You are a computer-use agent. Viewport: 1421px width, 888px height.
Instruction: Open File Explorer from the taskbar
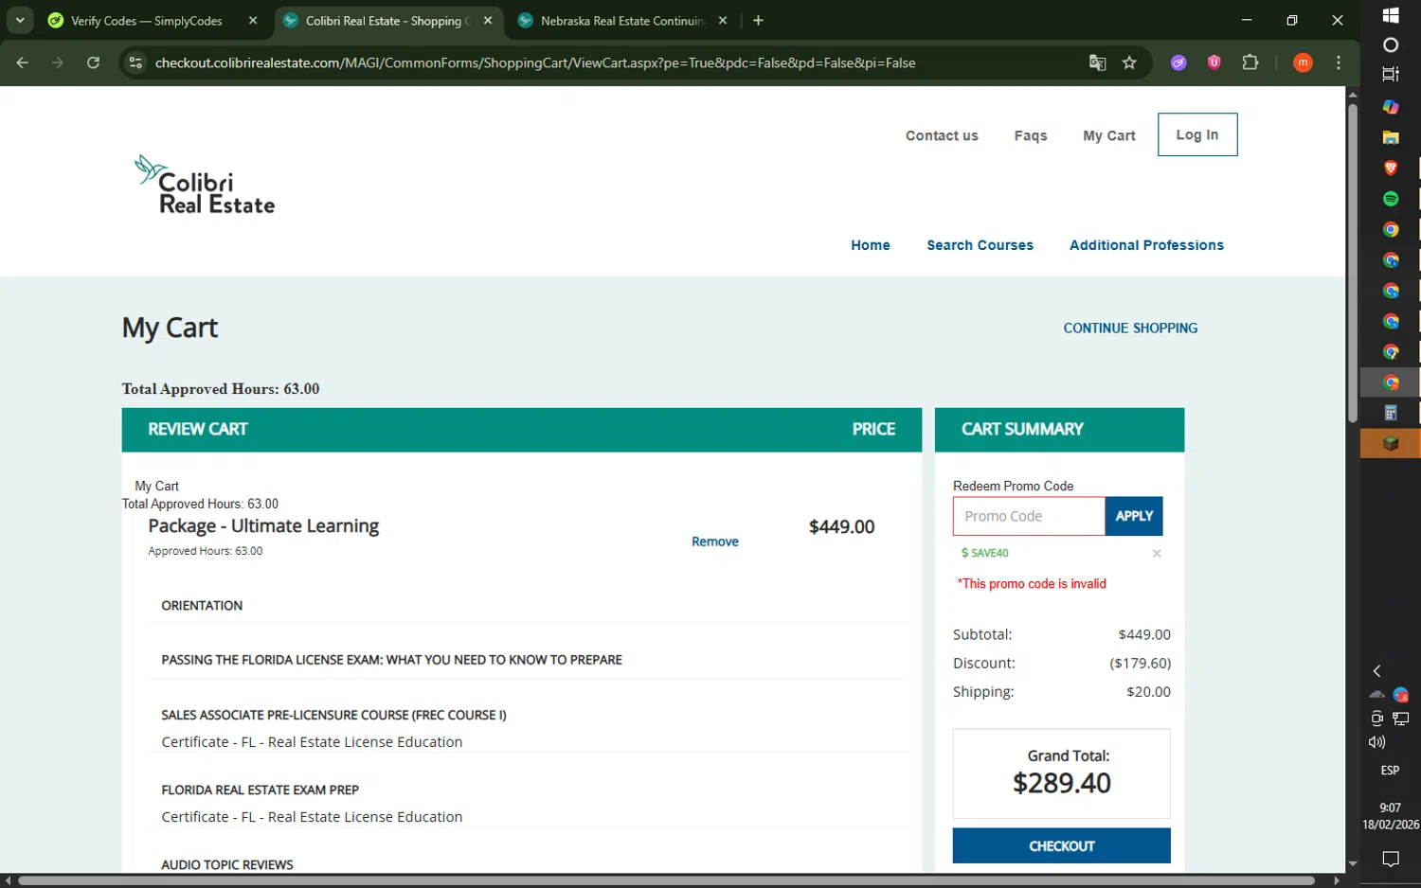1391,137
